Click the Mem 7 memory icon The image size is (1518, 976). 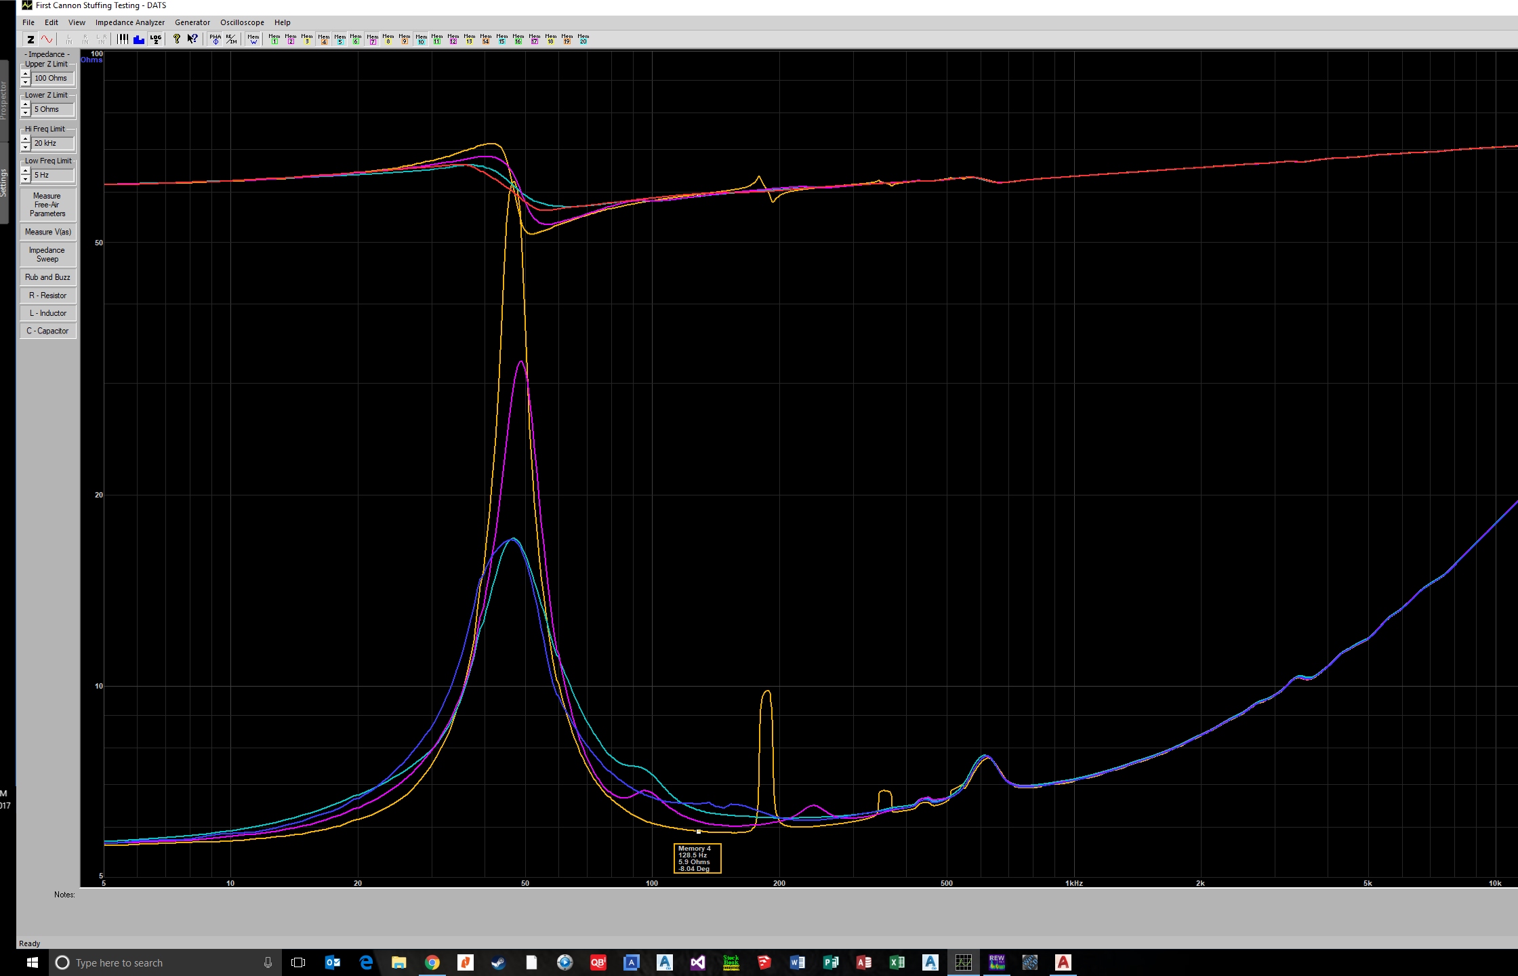(x=372, y=39)
